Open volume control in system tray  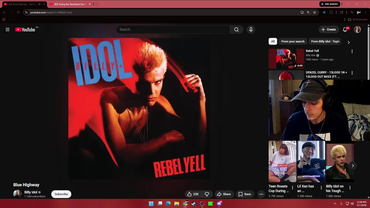tap(352, 204)
